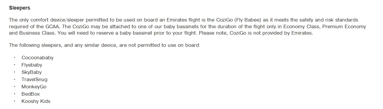Click the SkyBaby list entry

click(x=31, y=72)
